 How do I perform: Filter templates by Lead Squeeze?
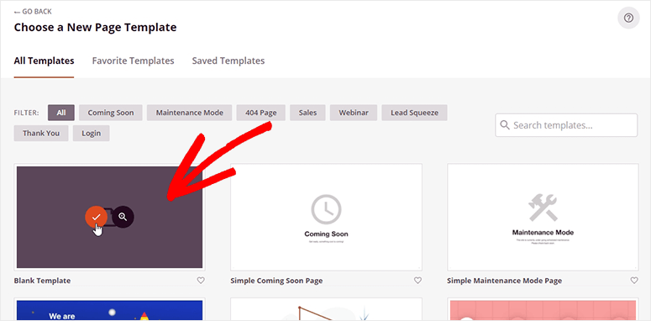pyautogui.click(x=414, y=113)
